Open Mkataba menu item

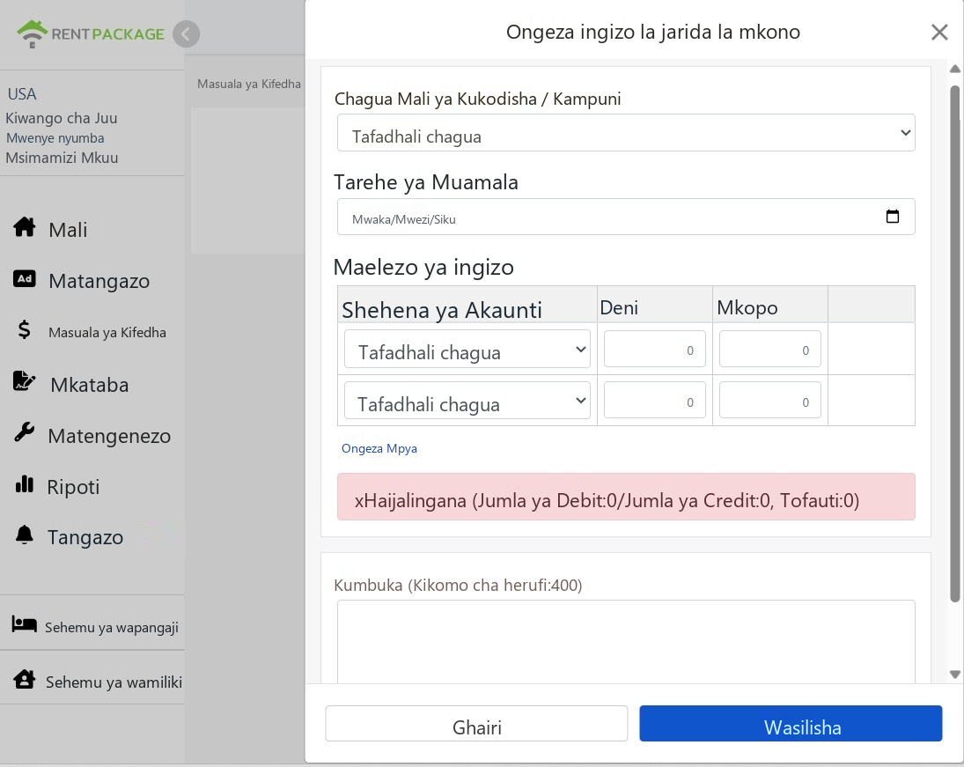coord(90,385)
